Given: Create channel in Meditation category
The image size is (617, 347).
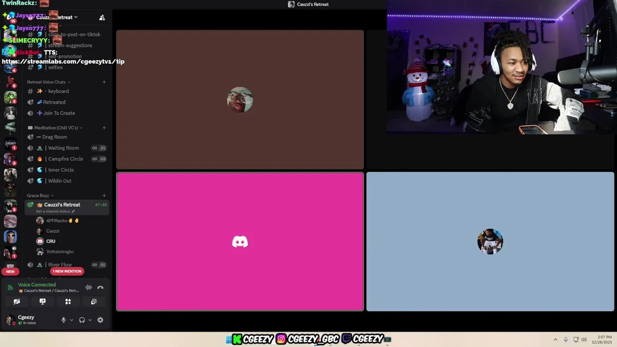Looking at the screenshot, I should tap(104, 128).
